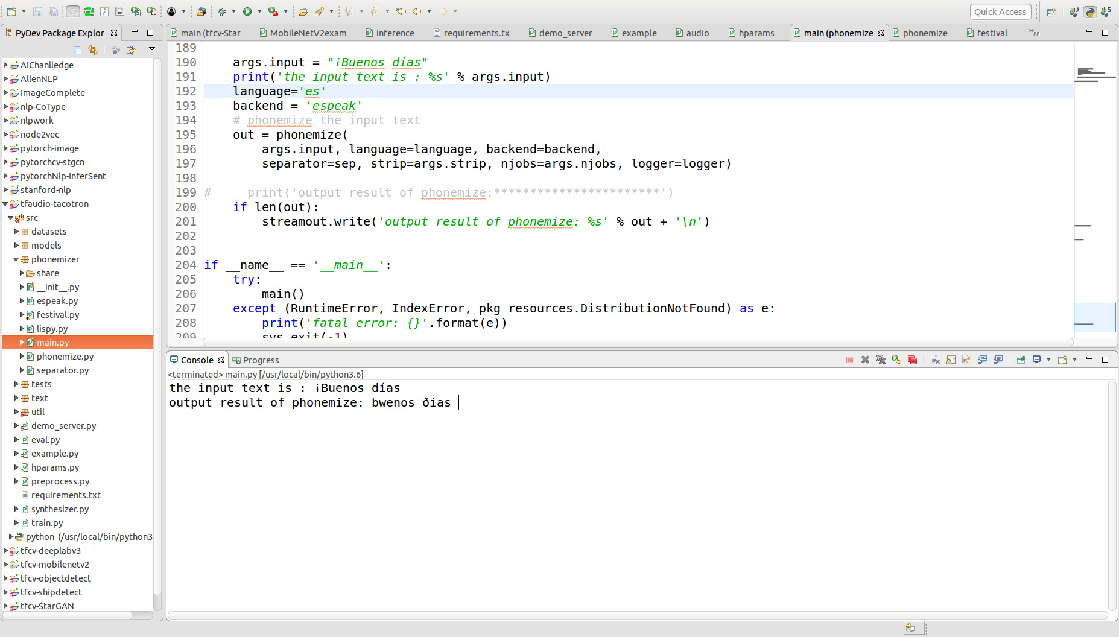Collapse all in PyDev Package Explorer
This screenshot has width=1119, height=637.
pyautogui.click(x=77, y=50)
